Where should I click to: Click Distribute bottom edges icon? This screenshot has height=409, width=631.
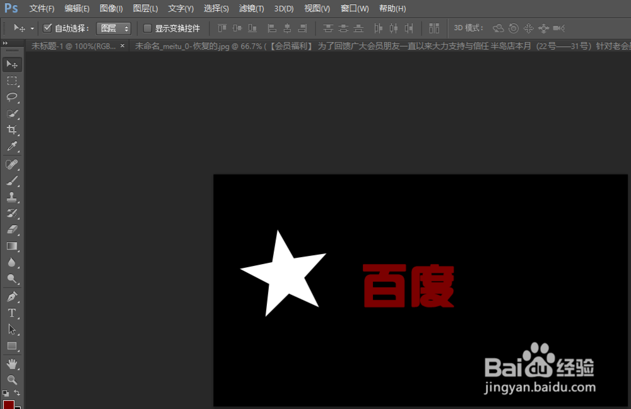(358, 28)
